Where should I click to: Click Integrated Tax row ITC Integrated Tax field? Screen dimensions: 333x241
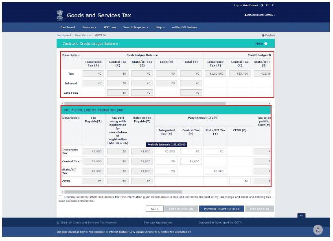(166, 151)
